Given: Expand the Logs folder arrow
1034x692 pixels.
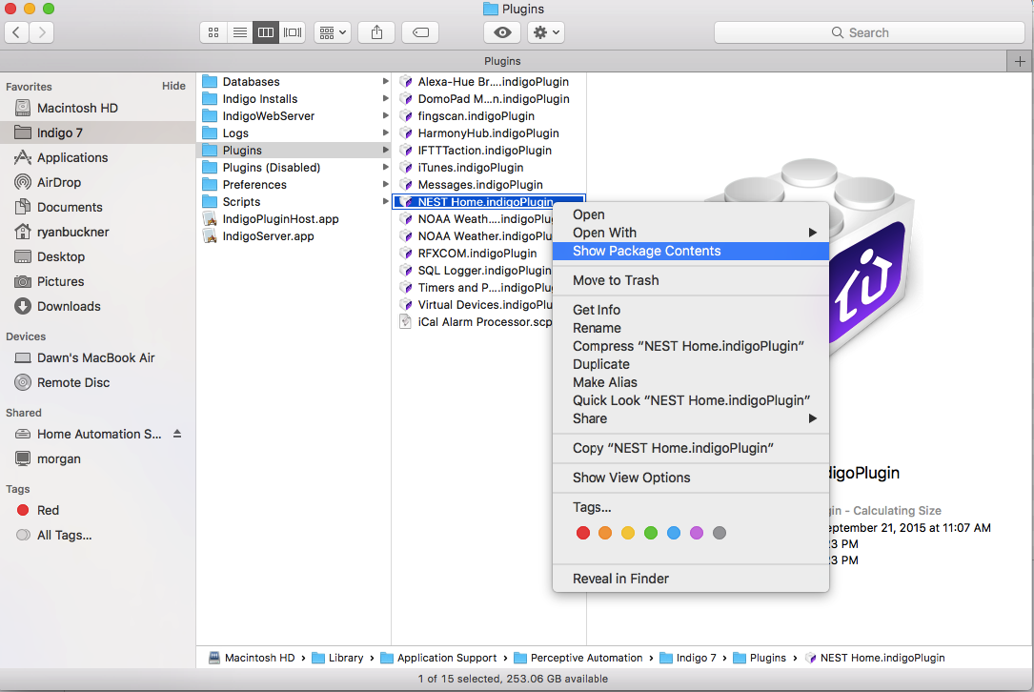Looking at the screenshot, I should (x=385, y=132).
